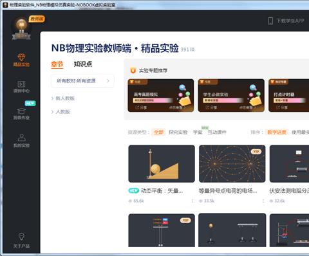
Task: Click the phone icon beside 下载学生APP
Action: (x=270, y=21)
